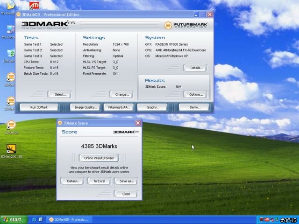Click the 3DMark05 logo in Score dialog
Viewport: 299px width, 224px height.
click(x=126, y=132)
